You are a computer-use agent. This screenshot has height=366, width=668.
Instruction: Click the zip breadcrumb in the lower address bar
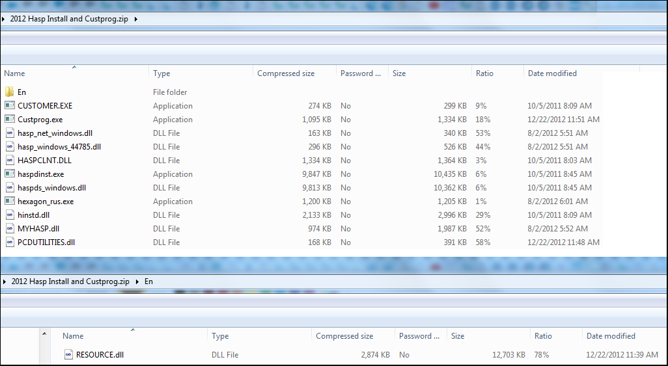70,281
